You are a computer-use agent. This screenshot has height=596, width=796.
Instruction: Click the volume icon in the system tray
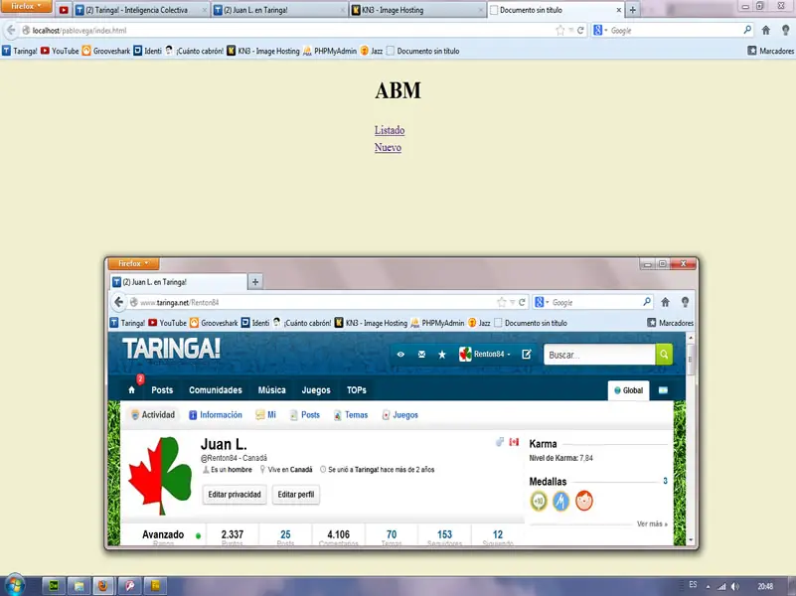(x=735, y=586)
